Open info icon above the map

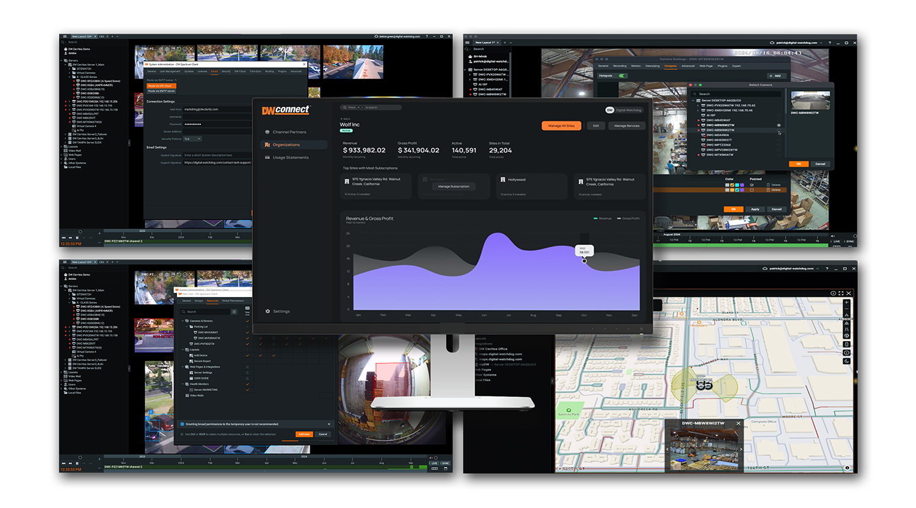point(833,293)
